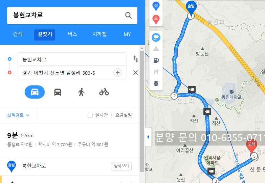
Task: Click the scrollbar up arrow in route panel
Action: [x=142, y=48]
